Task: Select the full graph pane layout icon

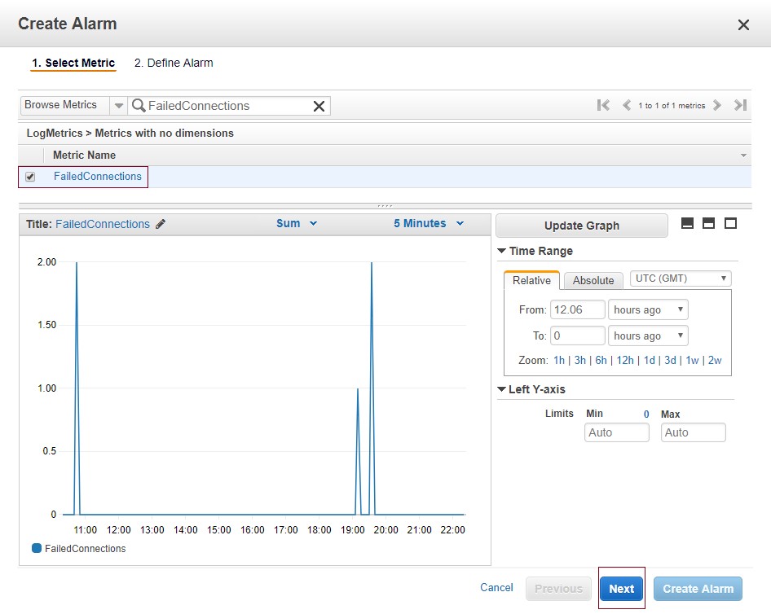Action: [731, 223]
